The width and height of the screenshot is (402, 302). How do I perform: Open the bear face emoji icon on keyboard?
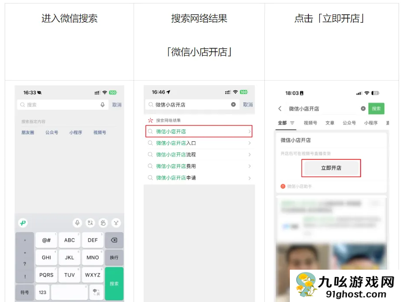tap(116, 223)
